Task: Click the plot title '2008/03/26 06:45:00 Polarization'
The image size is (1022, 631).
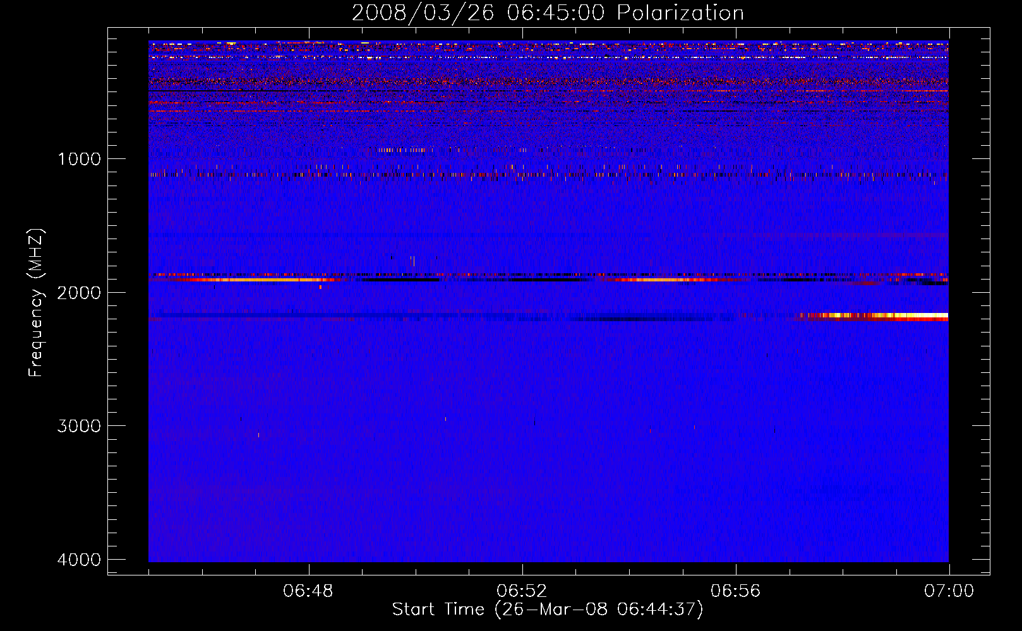Action: 548,13
